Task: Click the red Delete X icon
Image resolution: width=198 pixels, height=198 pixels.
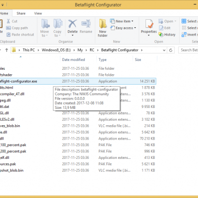Action: (x=73, y=24)
